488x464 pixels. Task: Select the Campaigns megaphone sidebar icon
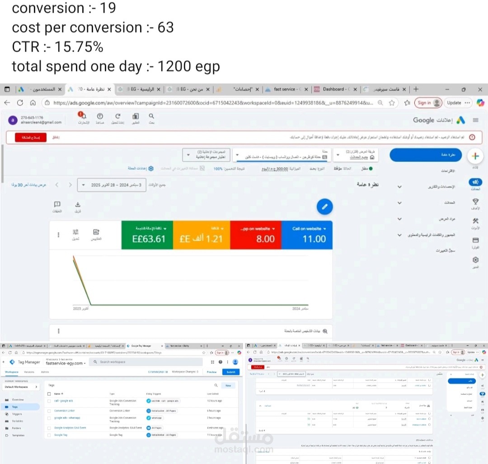pos(475,182)
